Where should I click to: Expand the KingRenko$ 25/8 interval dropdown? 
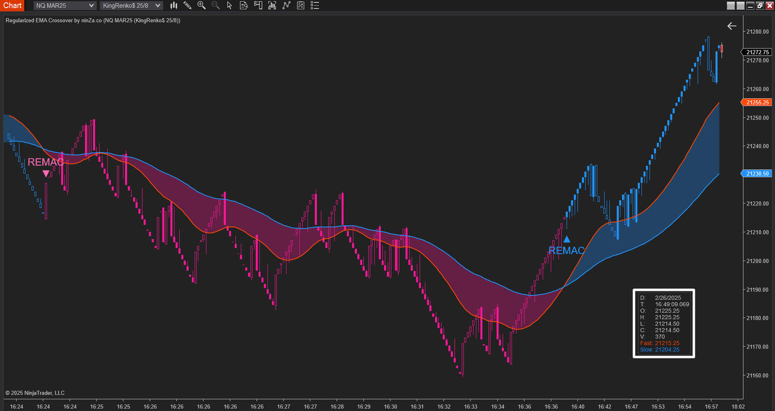coord(131,5)
